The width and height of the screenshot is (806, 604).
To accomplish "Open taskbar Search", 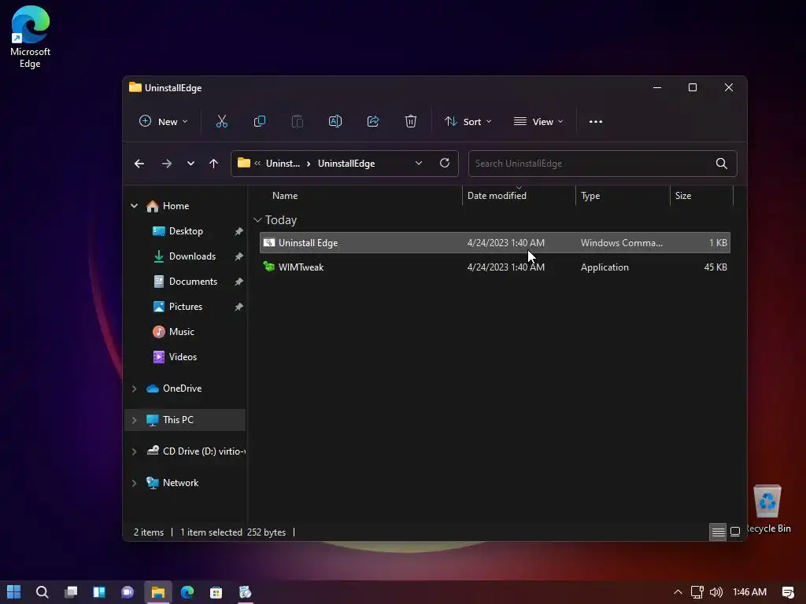I will coord(43,592).
